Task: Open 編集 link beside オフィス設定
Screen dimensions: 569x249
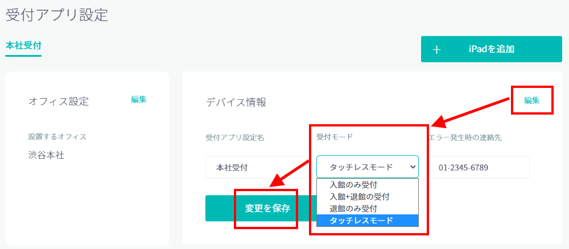Action: coord(139,99)
